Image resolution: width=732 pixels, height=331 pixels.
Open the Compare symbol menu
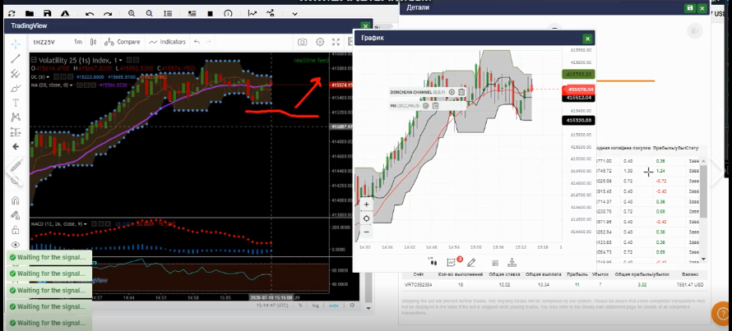(123, 42)
